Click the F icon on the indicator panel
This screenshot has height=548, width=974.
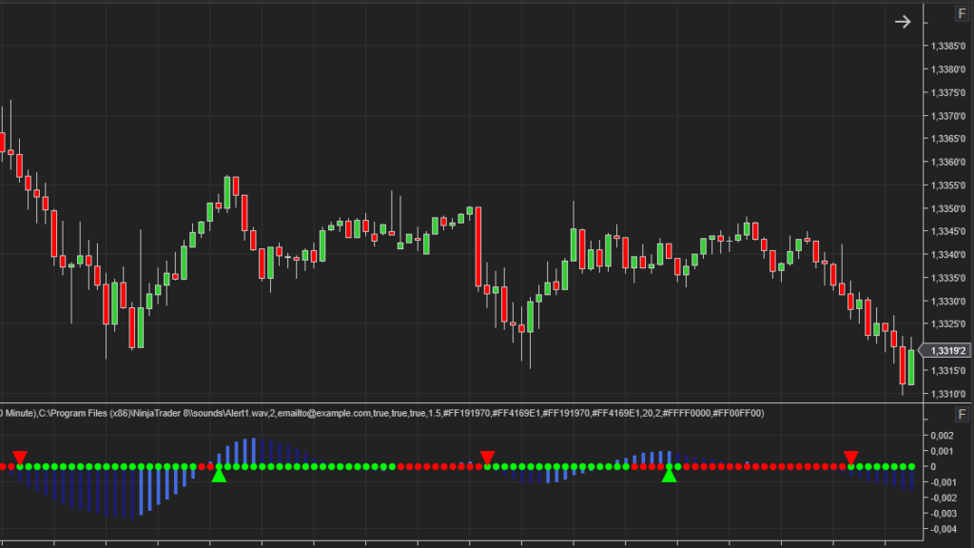pos(962,413)
